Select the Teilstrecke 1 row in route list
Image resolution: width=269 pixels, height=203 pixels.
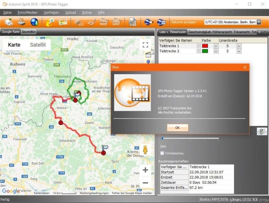(x=200, y=46)
